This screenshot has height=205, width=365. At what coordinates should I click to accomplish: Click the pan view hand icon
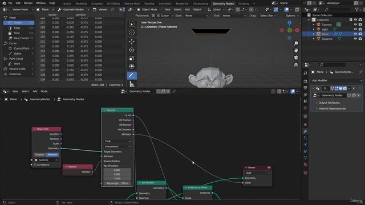click(x=296, y=50)
